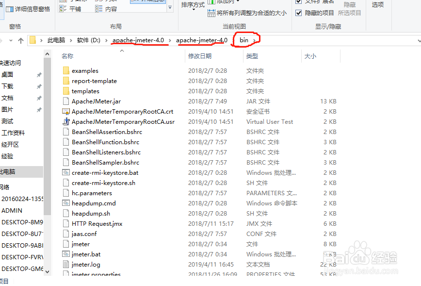Select the jmeter.log text file
421x286 pixels.
[x=86, y=264]
